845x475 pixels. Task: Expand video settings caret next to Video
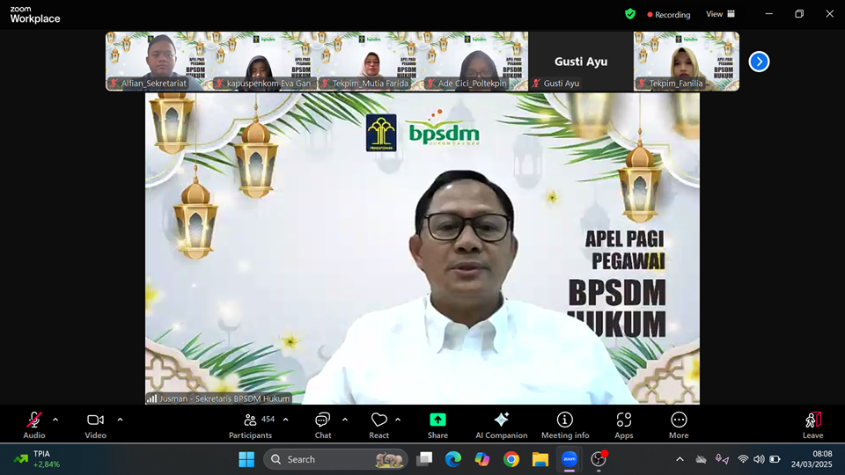coord(120,420)
